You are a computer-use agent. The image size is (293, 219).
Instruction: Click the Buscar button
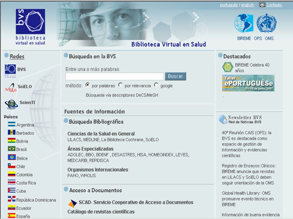coord(175,76)
